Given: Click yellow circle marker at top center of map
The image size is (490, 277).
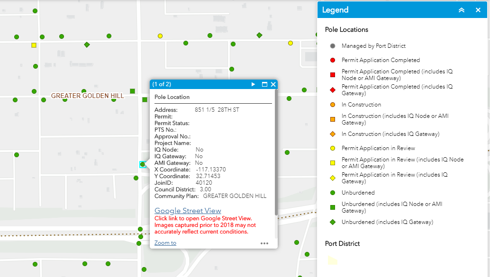Looking at the screenshot, I should (160, 36).
